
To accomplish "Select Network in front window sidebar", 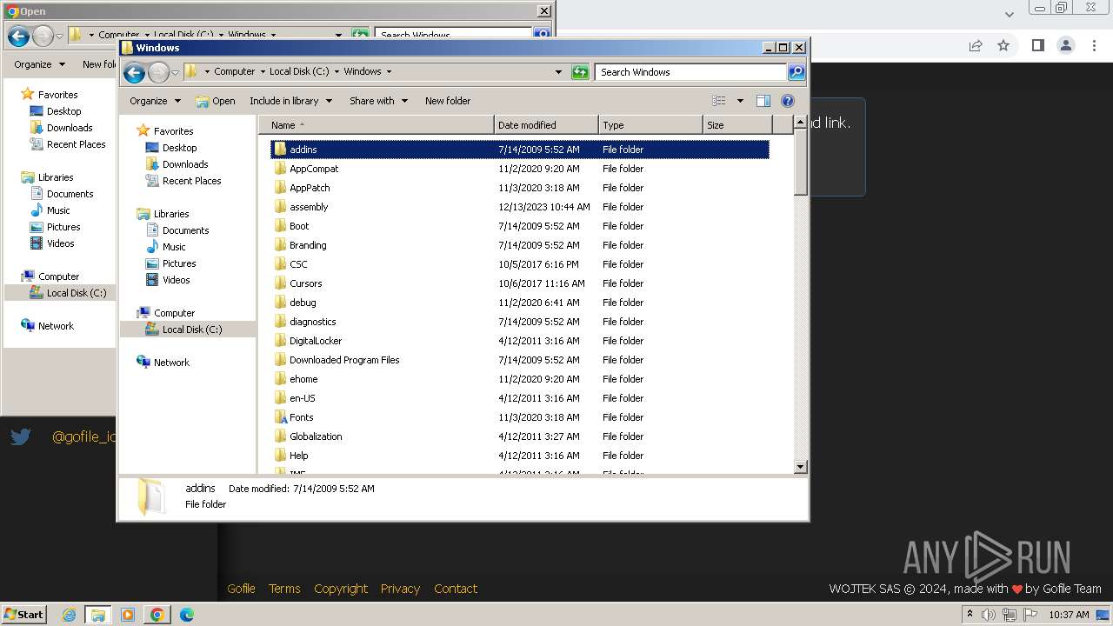I will coord(171,363).
